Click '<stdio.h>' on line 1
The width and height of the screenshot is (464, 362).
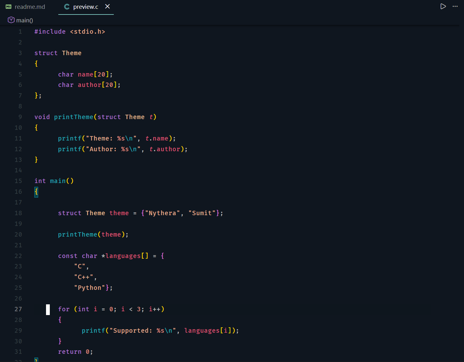[88, 32]
